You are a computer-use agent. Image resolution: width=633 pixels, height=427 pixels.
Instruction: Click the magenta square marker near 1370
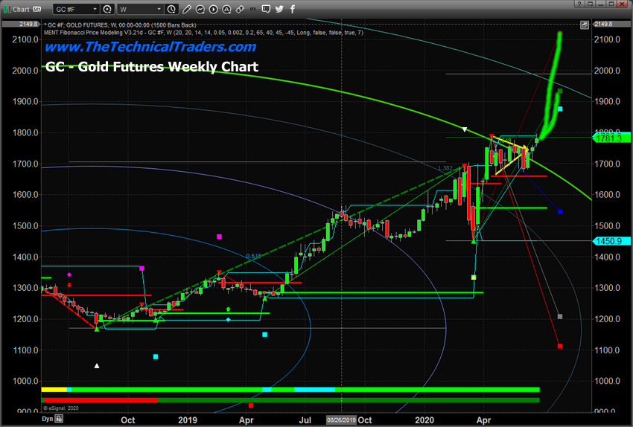(x=141, y=268)
